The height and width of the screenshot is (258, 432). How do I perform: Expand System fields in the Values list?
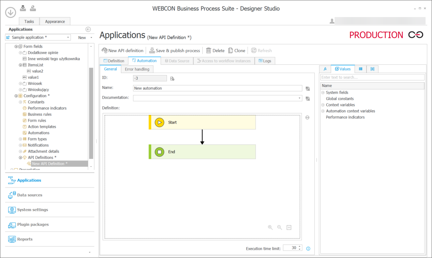(323, 93)
